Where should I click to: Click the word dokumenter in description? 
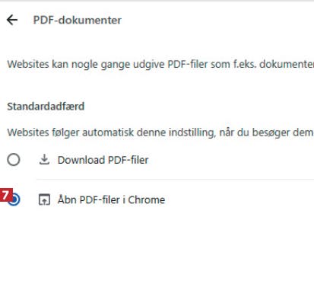pos(287,64)
